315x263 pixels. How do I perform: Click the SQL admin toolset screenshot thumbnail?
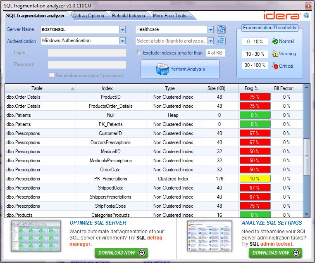pyautogui.click(x=210, y=236)
